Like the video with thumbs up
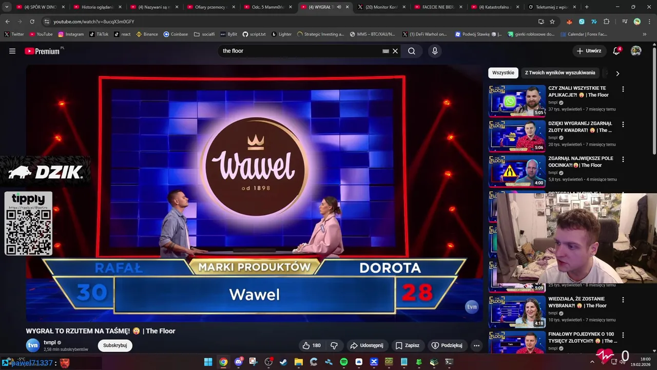 click(x=312, y=345)
